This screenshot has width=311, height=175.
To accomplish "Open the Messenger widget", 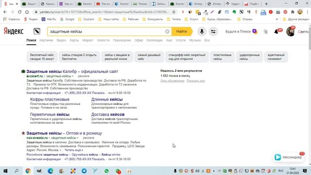I will point(288,157).
